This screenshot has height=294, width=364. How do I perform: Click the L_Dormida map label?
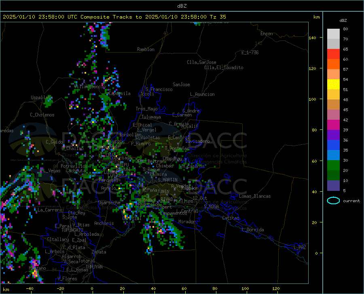coord(252,230)
